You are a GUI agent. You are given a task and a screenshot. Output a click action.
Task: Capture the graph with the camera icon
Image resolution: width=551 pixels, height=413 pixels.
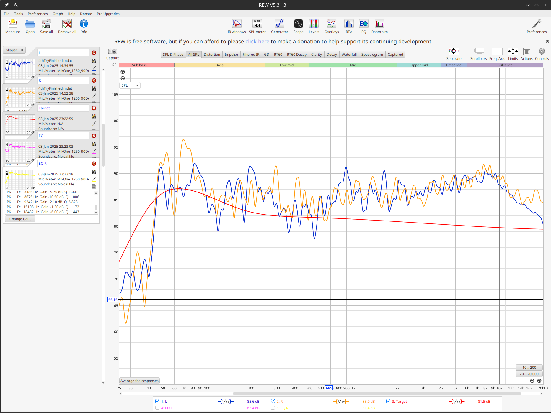(113, 51)
